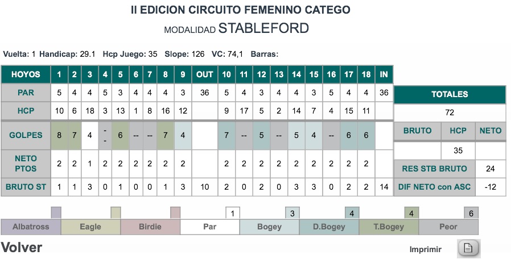Select the BRUTO ST row label
This screenshot has width=511, height=272.
(26, 187)
